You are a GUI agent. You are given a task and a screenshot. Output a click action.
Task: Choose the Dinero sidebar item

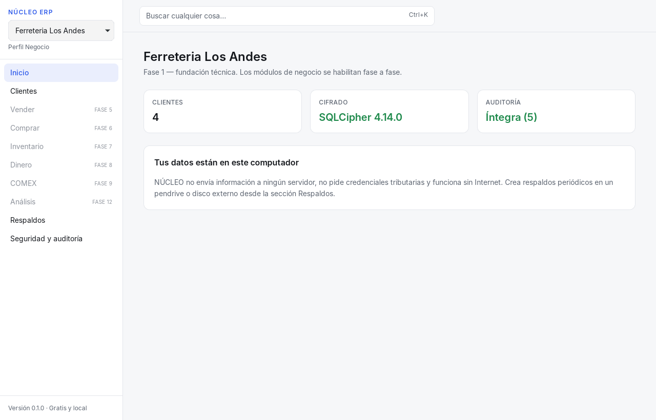[x=61, y=165]
